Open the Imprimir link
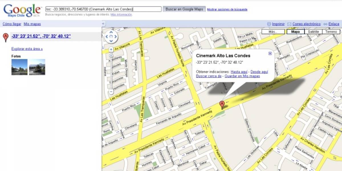 tap(278, 24)
